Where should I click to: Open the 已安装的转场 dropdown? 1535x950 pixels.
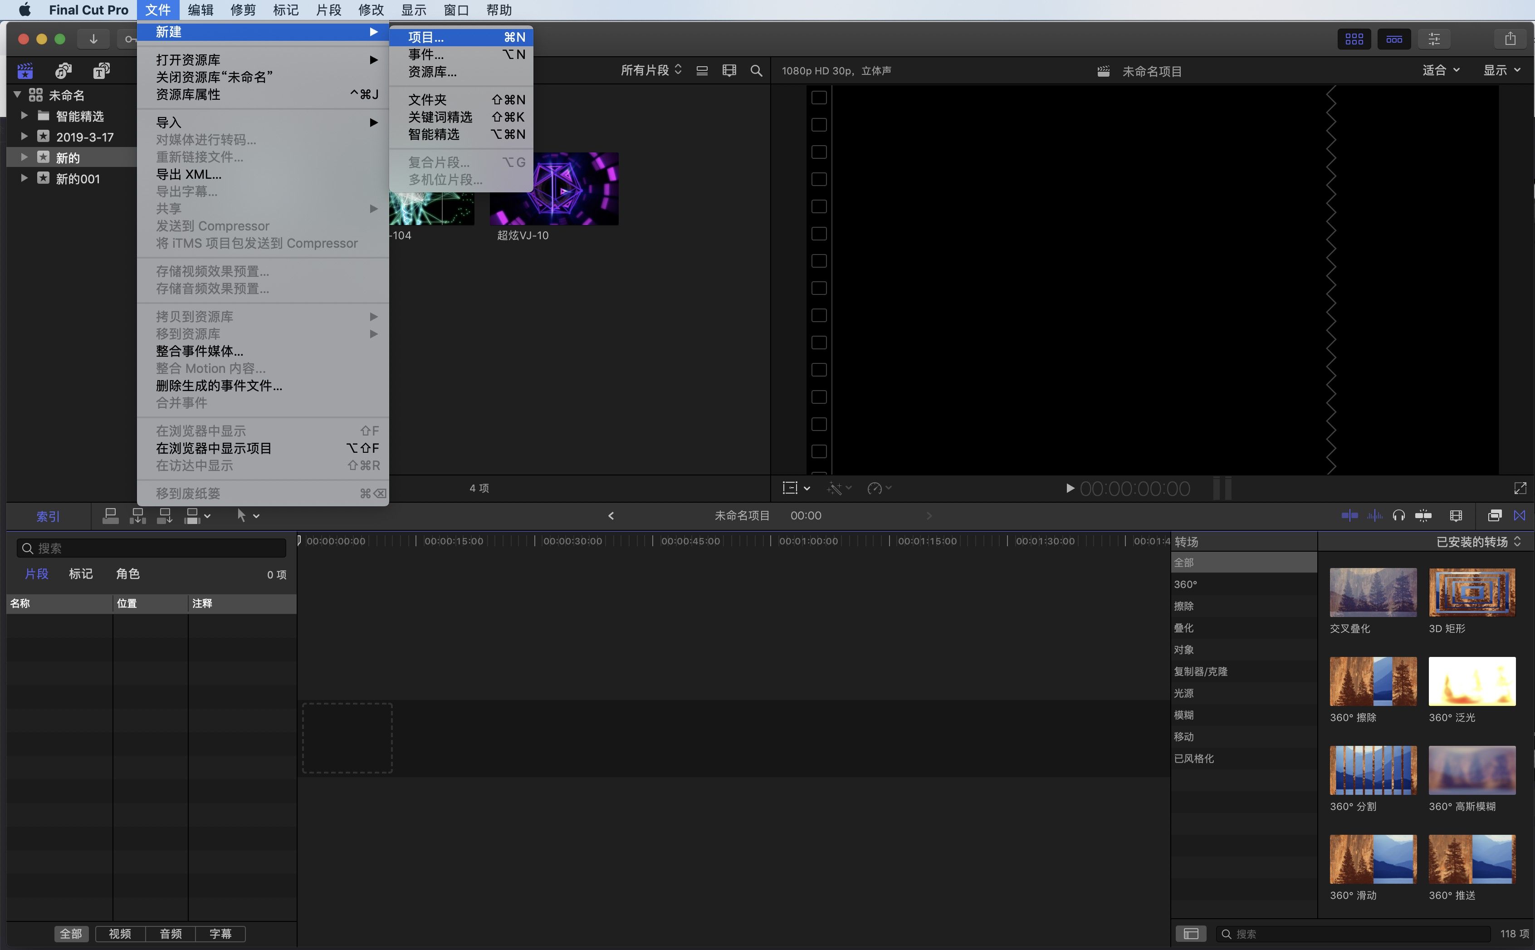[x=1478, y=542]
